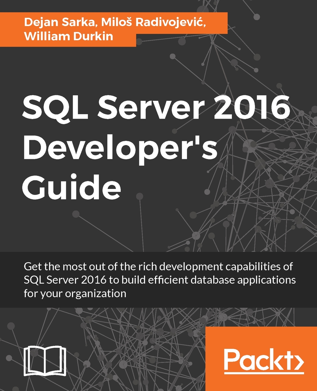
Task: Click the subtitle line 'SQL Server 2016 to build efficient database applications'
Action: pos(160,280)
